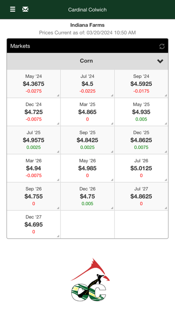Open the Jul '25 price tile
Image resolution: width=175 pixels, height=311 pixels.
(x=33, y=140)
